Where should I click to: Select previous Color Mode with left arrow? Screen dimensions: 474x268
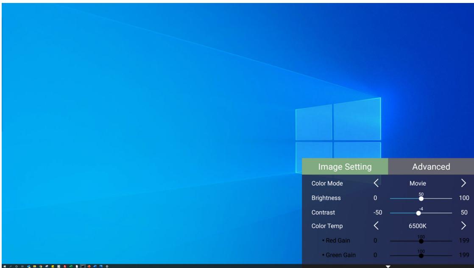click(x=376, y=183)
